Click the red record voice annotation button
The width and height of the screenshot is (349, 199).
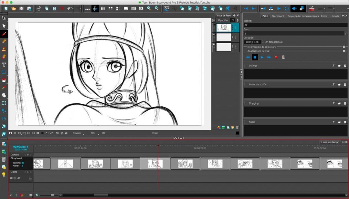click(x=276, y=57)
